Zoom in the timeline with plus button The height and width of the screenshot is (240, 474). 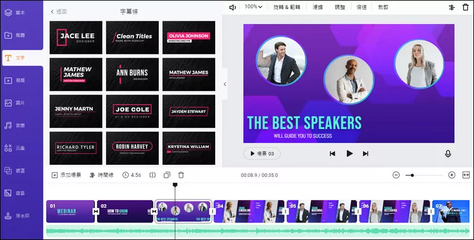coord(452,175)
